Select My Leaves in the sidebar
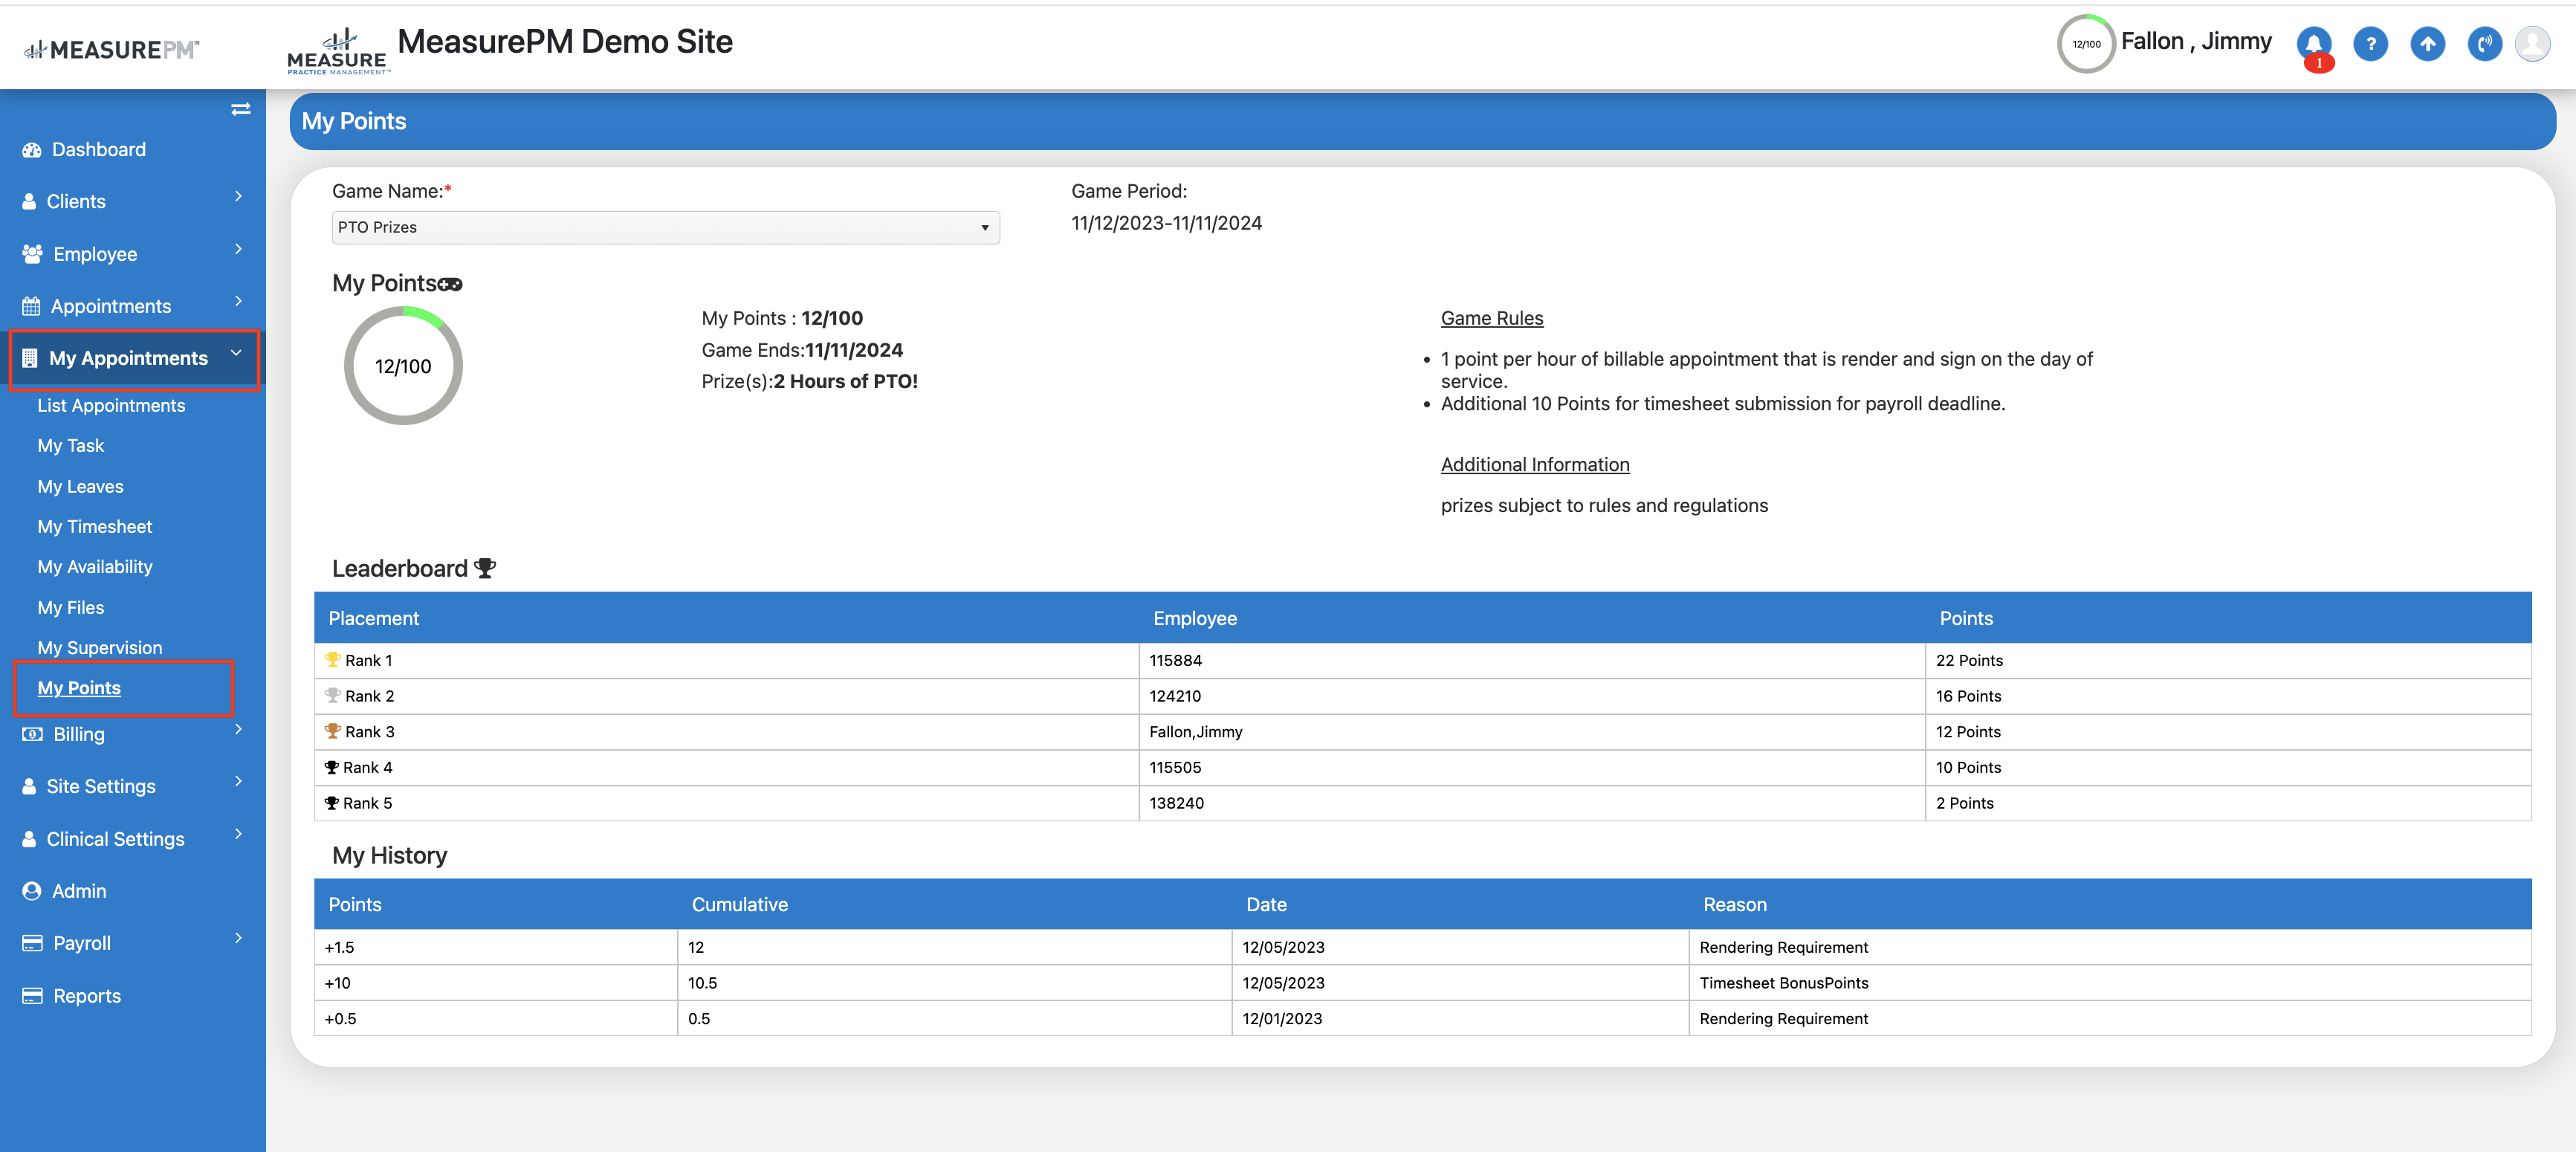 coord(81,487)
